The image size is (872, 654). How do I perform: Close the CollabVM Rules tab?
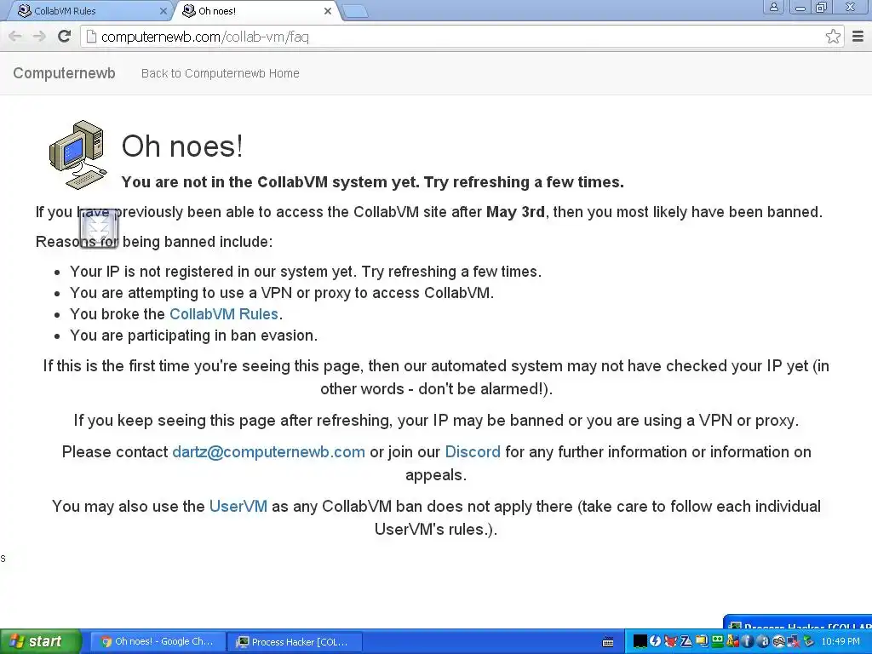tap(163, 11)
